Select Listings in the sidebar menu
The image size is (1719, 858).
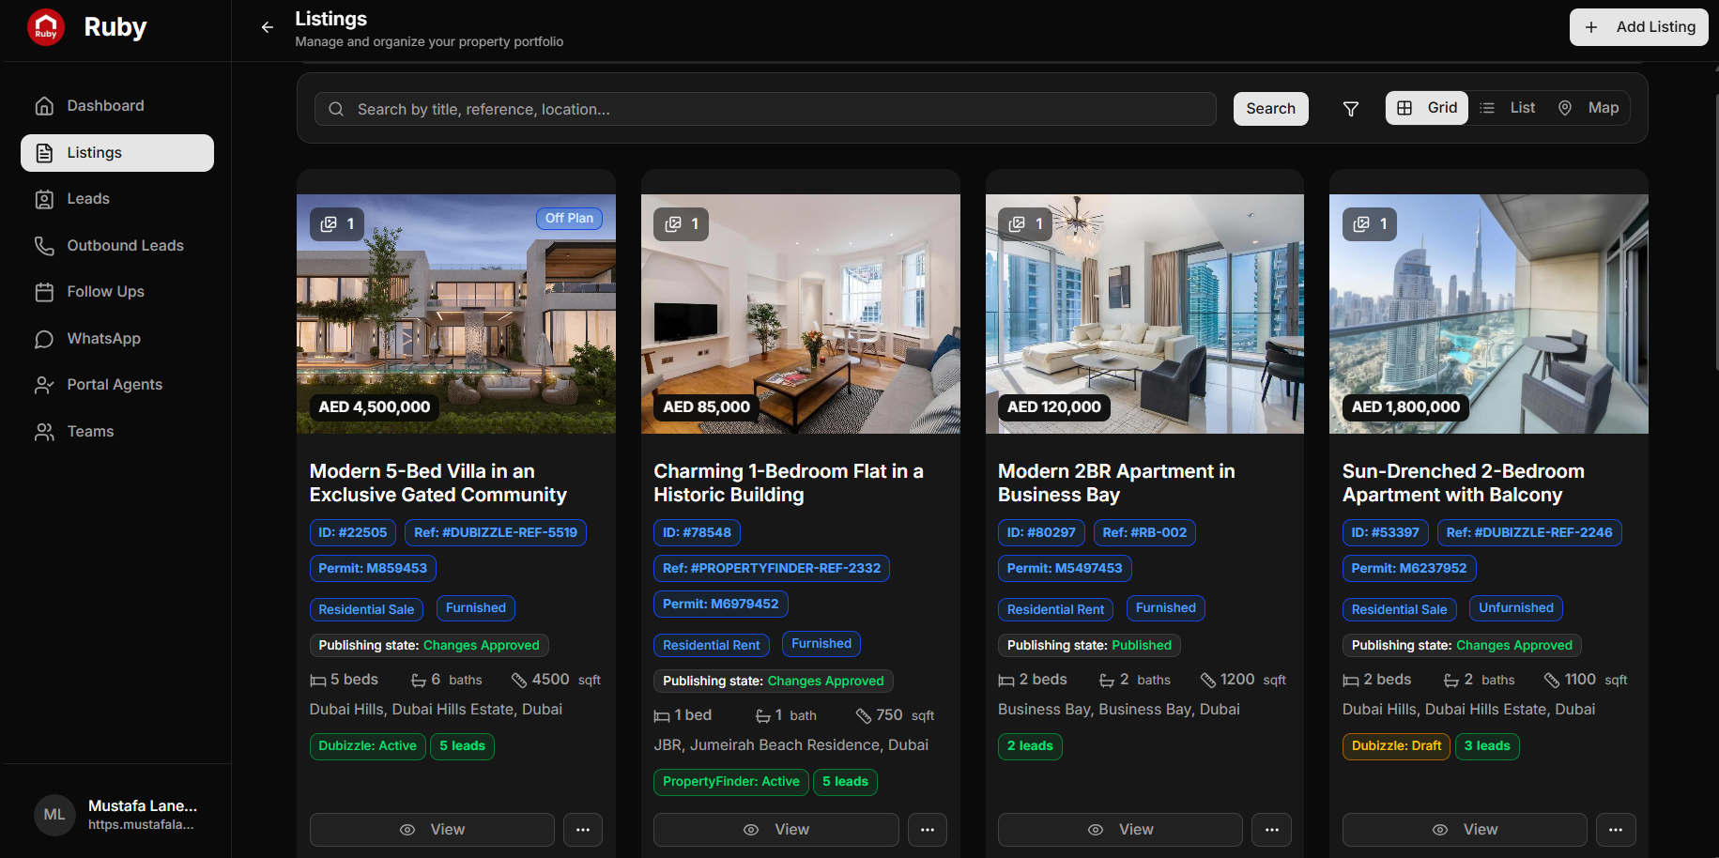click(x=95, y=152)
